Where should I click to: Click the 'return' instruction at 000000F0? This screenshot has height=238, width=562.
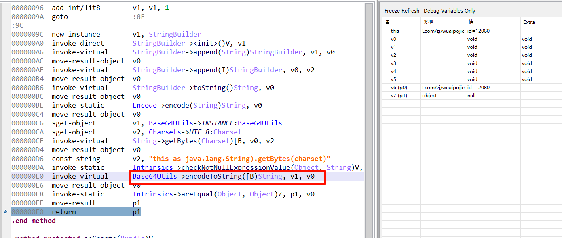coord(64,212)
